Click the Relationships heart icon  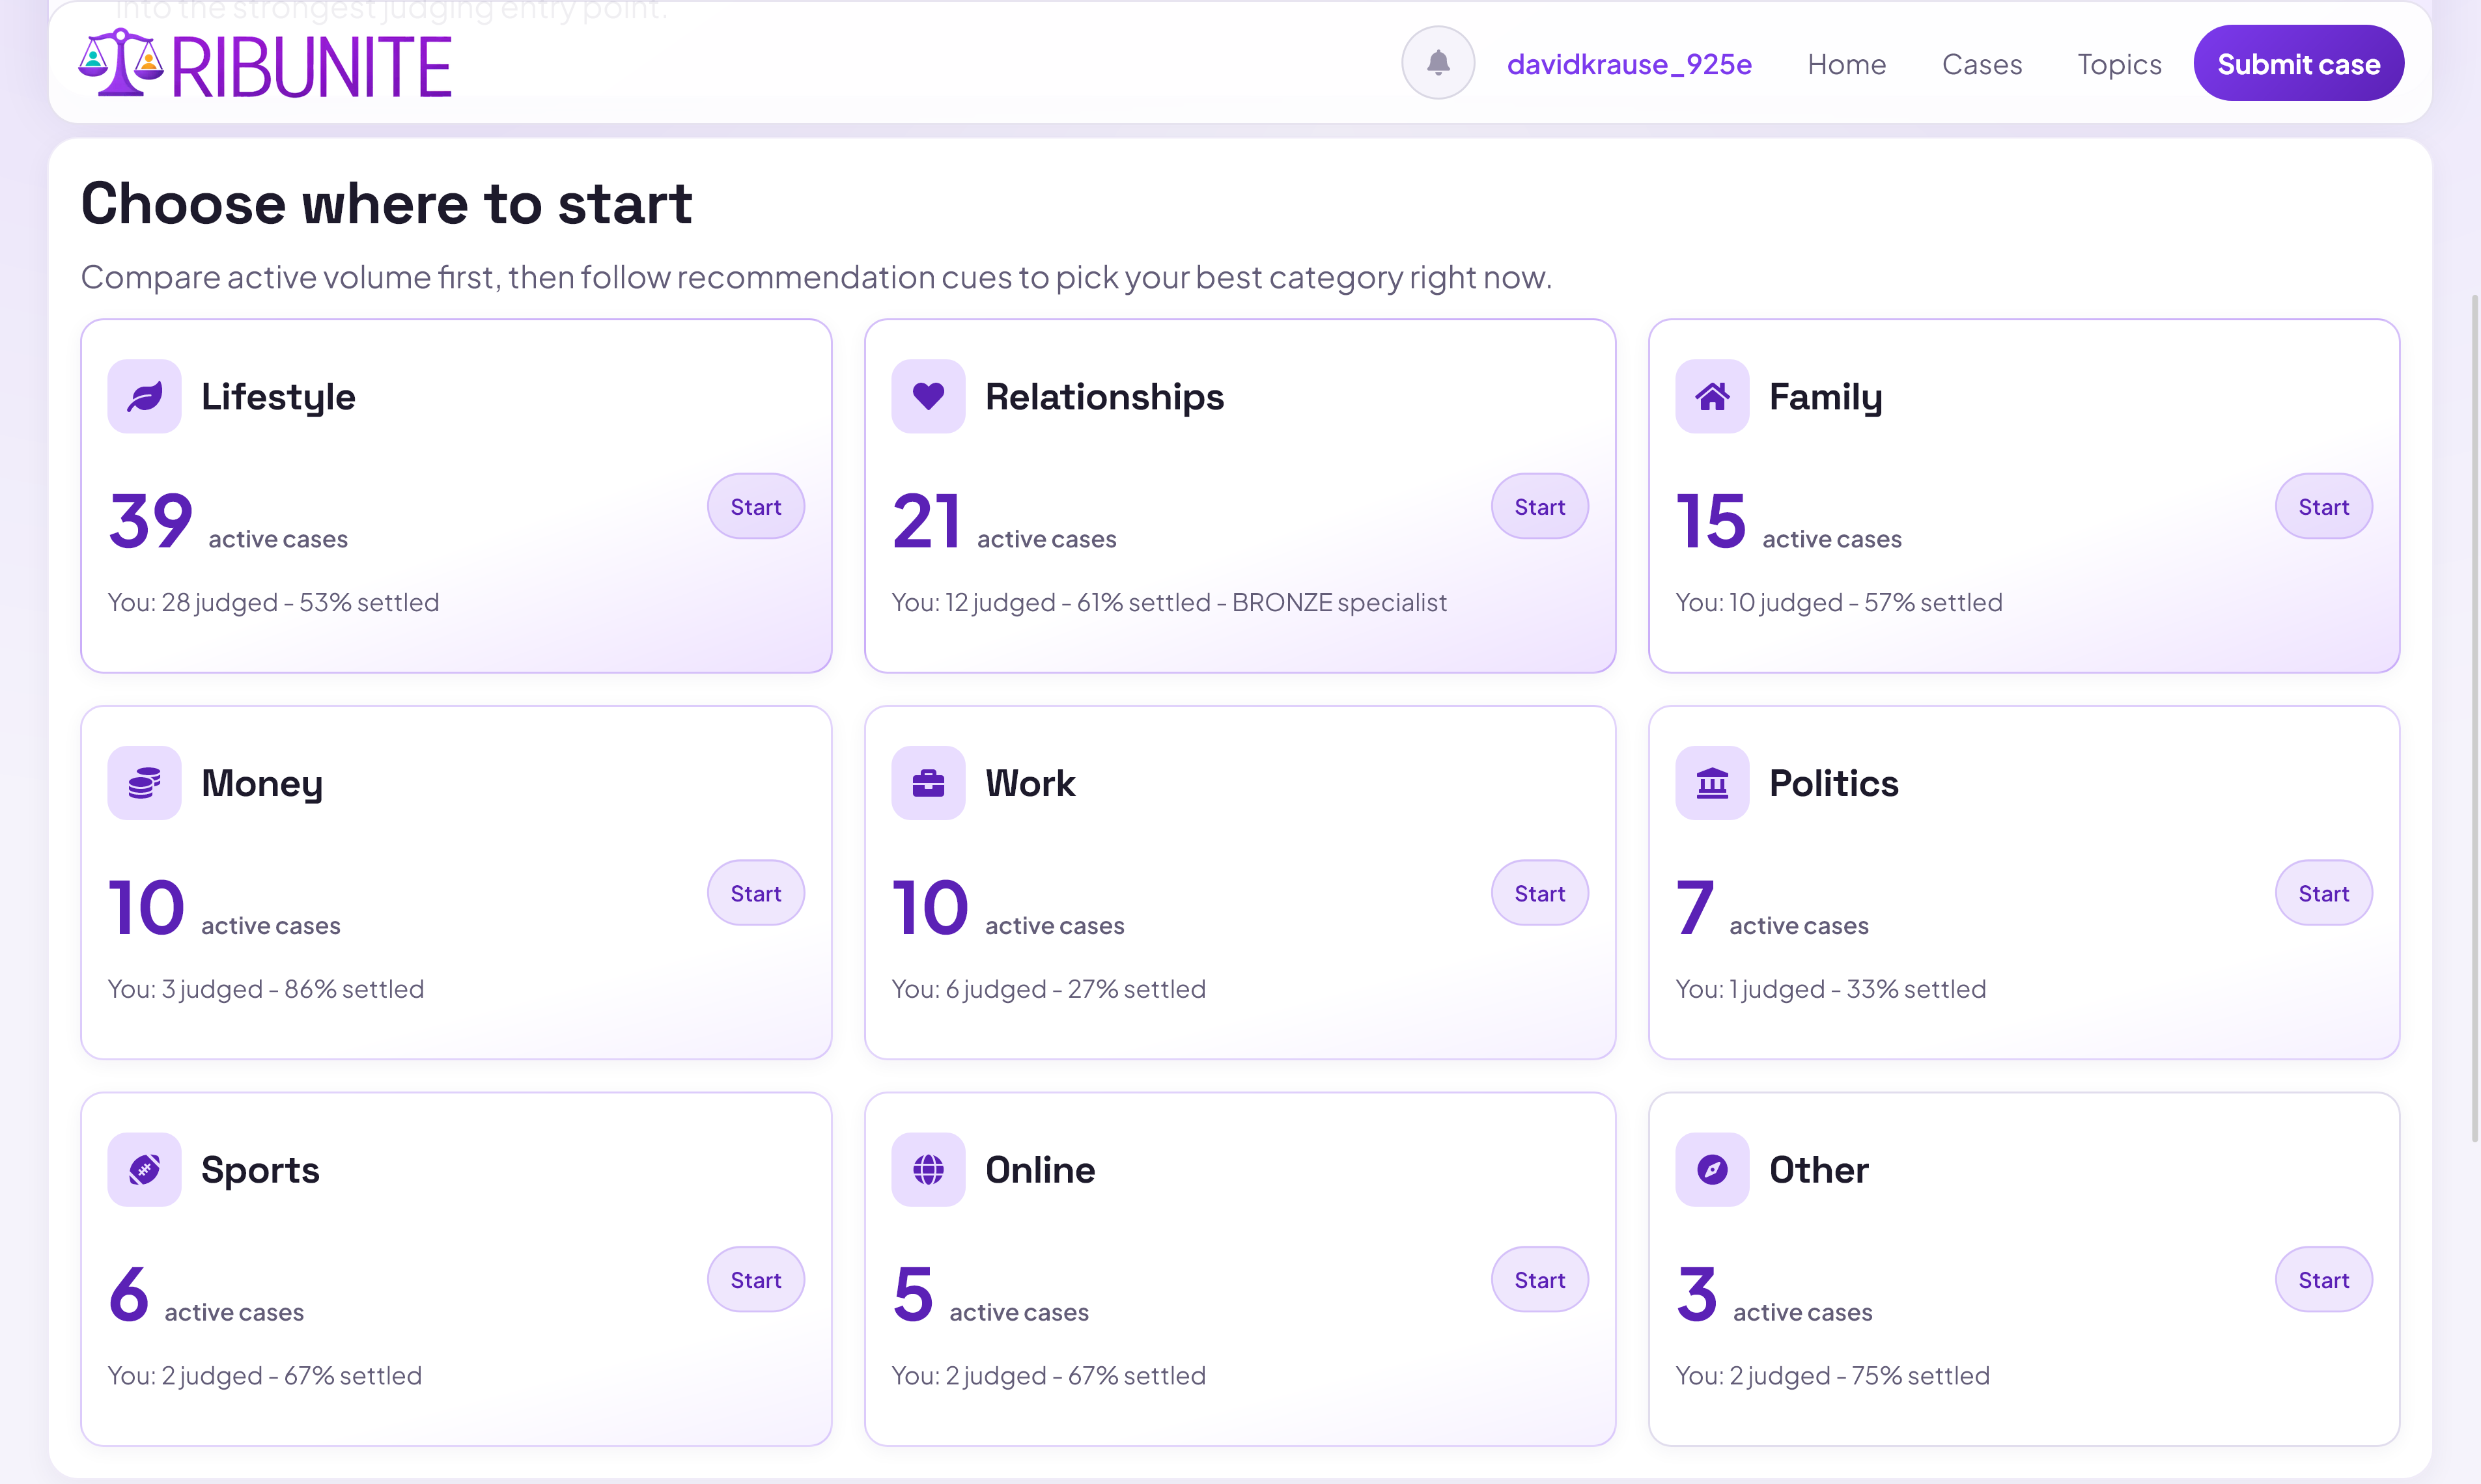click(x=927, y=396)
